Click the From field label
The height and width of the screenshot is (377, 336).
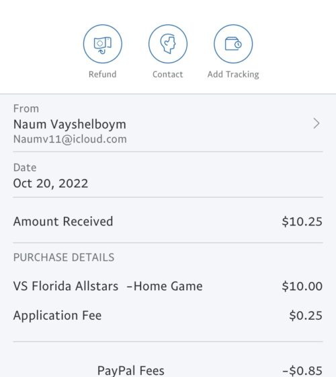26,108
